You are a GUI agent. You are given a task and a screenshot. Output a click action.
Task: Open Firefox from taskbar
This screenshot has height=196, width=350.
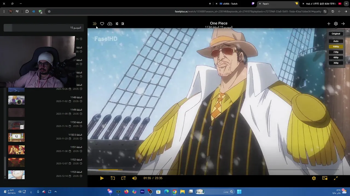126,192
